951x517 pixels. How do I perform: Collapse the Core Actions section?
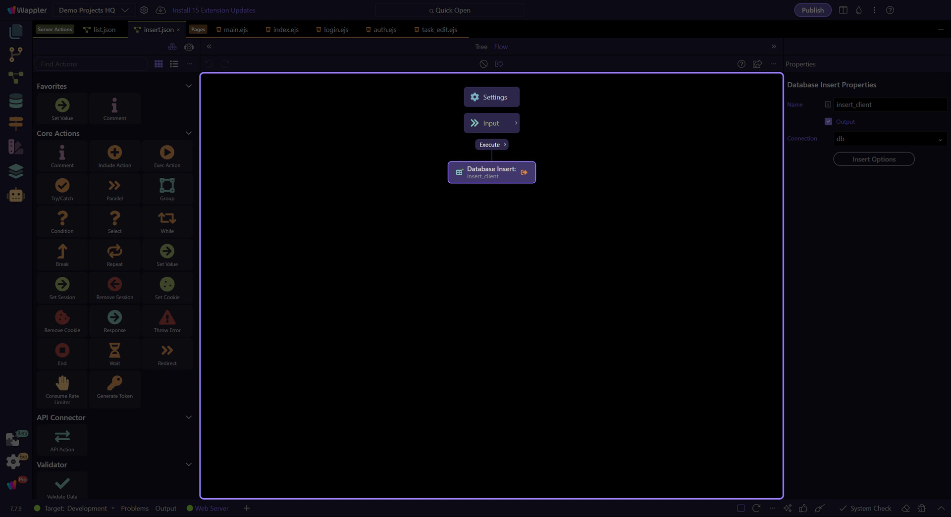point(188,133)
